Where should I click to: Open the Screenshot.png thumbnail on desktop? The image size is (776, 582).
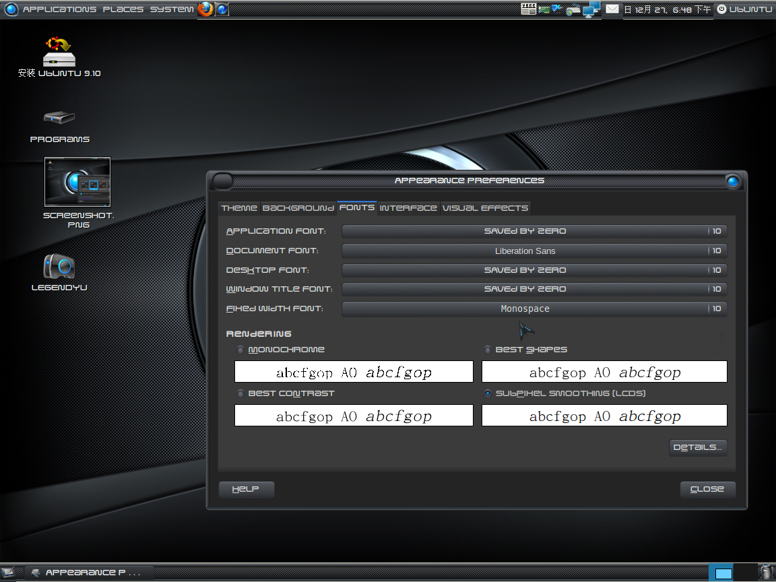(x=77, y=182)
